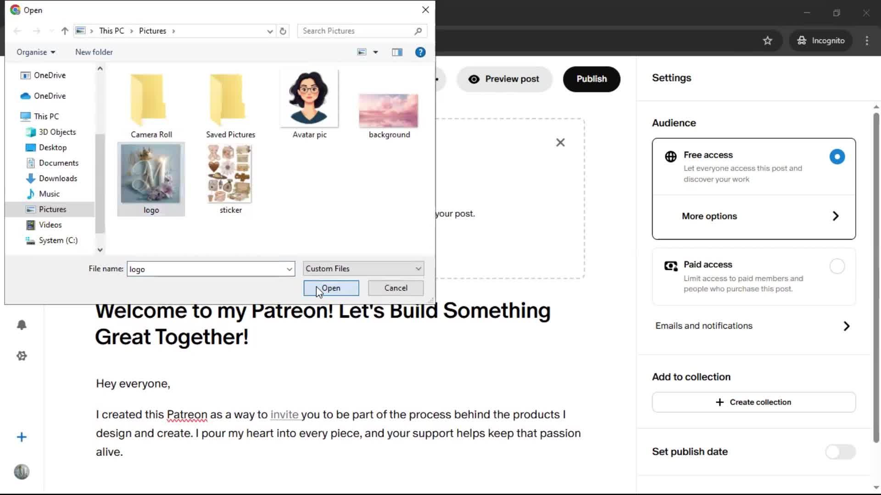Select the logo image file
The height and width of the screenshot is (495, 881).
(151, 179)
